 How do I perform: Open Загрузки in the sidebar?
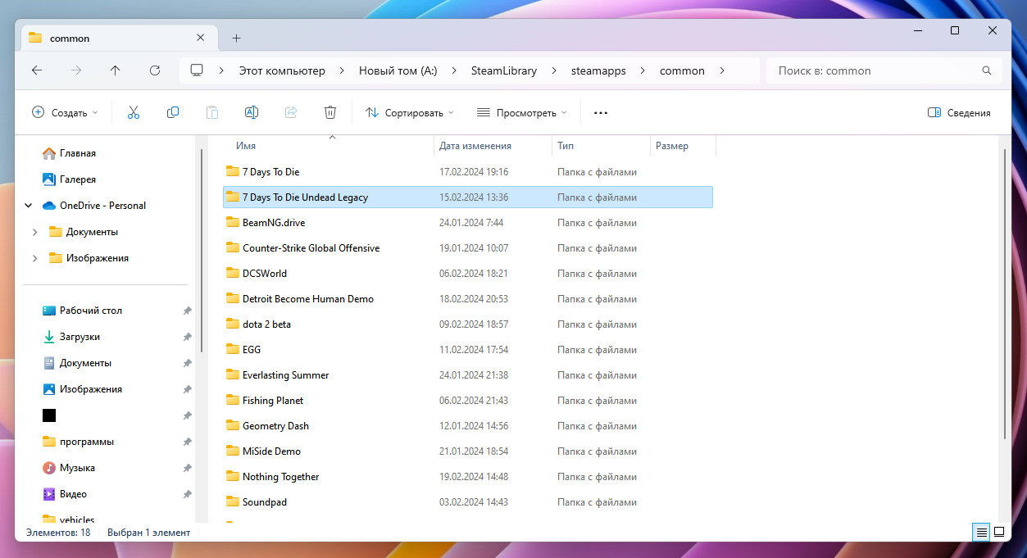click(80, 337)
